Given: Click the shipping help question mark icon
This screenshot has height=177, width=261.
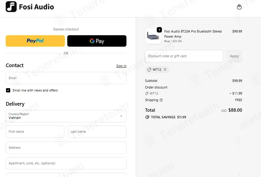Looking at the screenshot, I should (x=161, y=100).
